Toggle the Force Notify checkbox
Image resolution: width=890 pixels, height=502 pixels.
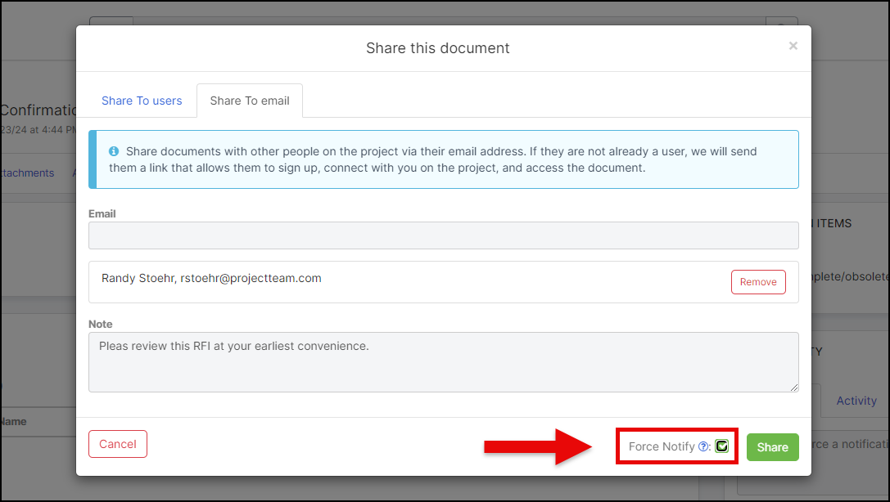(721, 446)
